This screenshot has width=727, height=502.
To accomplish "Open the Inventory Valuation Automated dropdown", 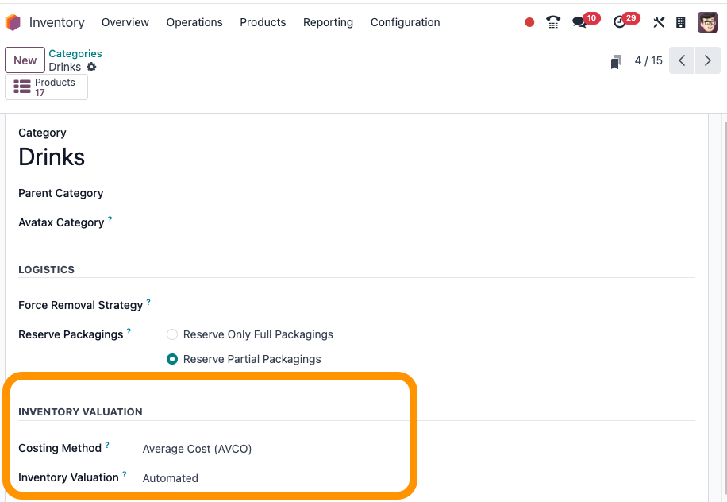I will [170, 478].
